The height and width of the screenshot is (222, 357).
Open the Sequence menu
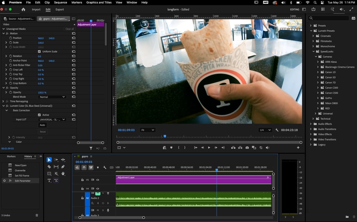[60, 2]
